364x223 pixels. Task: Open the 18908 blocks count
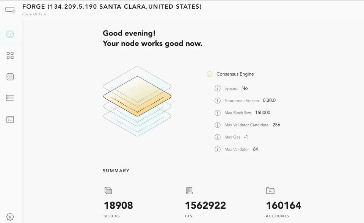(118, 206)
